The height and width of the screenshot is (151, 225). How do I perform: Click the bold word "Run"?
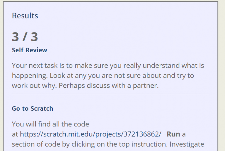pos(173,134)
